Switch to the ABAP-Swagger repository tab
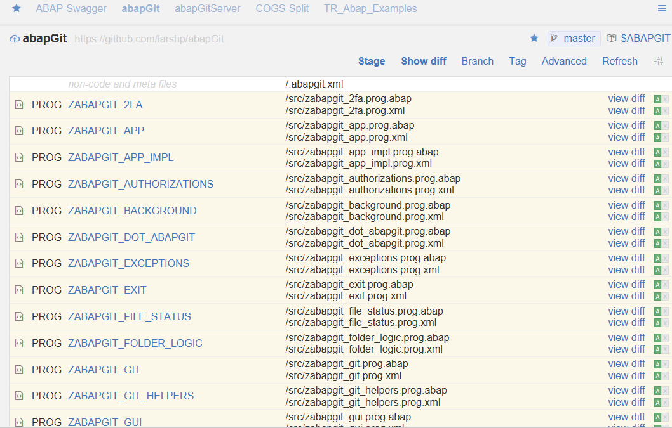This screenshot has width=672, height=428. coord(71,9)
